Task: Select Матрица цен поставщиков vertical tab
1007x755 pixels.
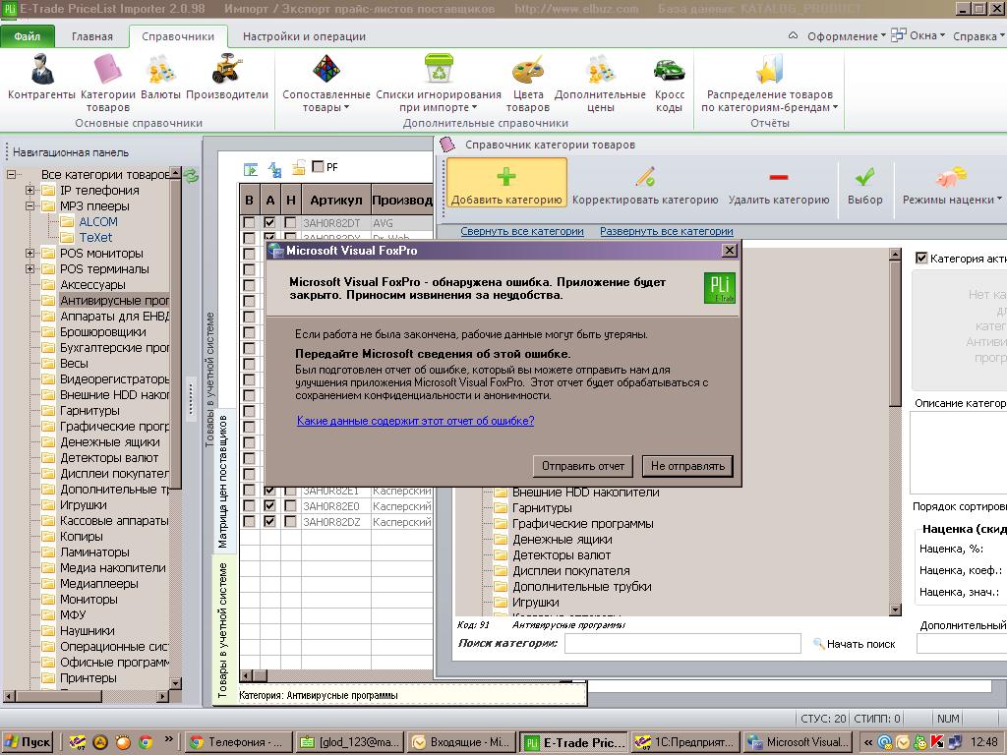Action: click(x=223, y=481)
